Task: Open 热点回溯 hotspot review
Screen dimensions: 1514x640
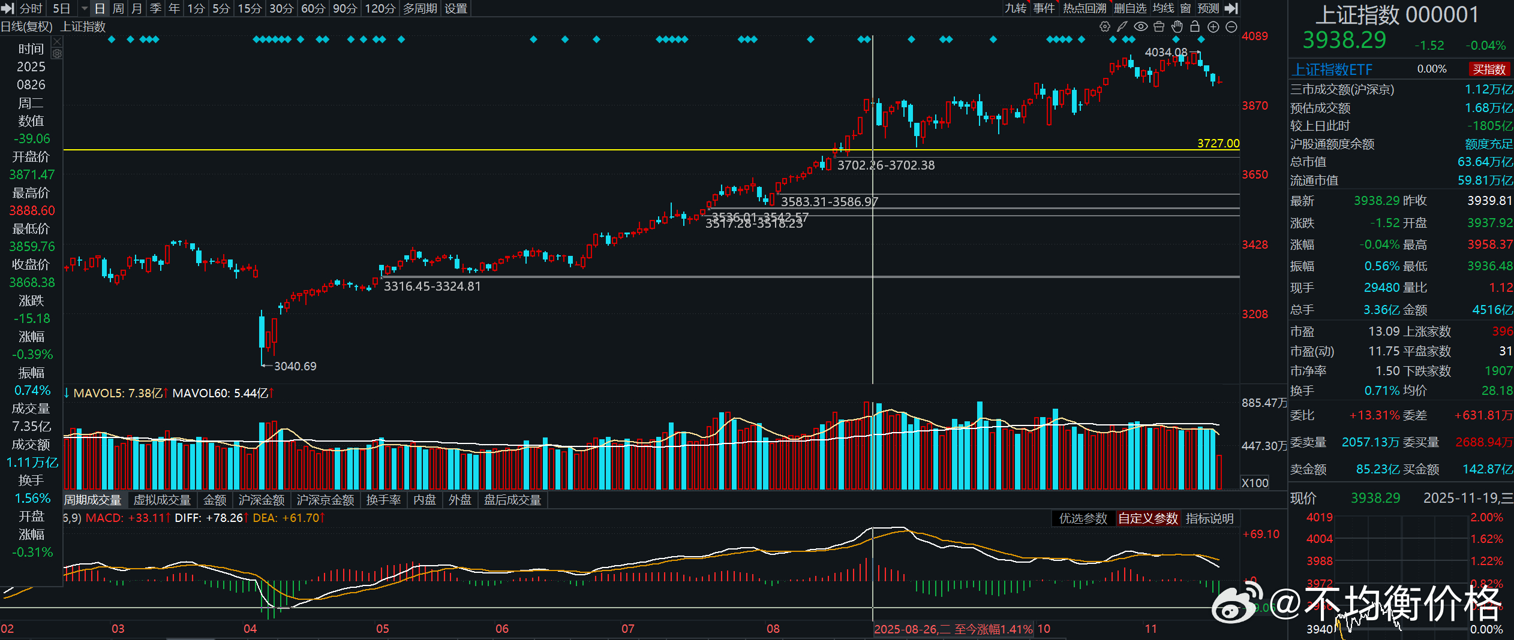Action: 1085,8
